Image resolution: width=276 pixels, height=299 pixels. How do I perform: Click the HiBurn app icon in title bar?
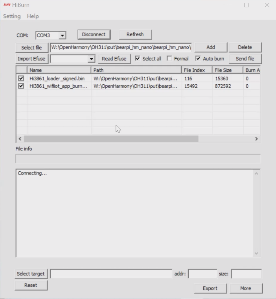7,5
